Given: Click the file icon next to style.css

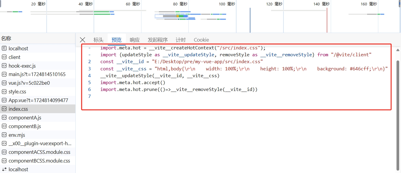Looking at the screenshot, I should pyautogui.click(x=4, y=92).
